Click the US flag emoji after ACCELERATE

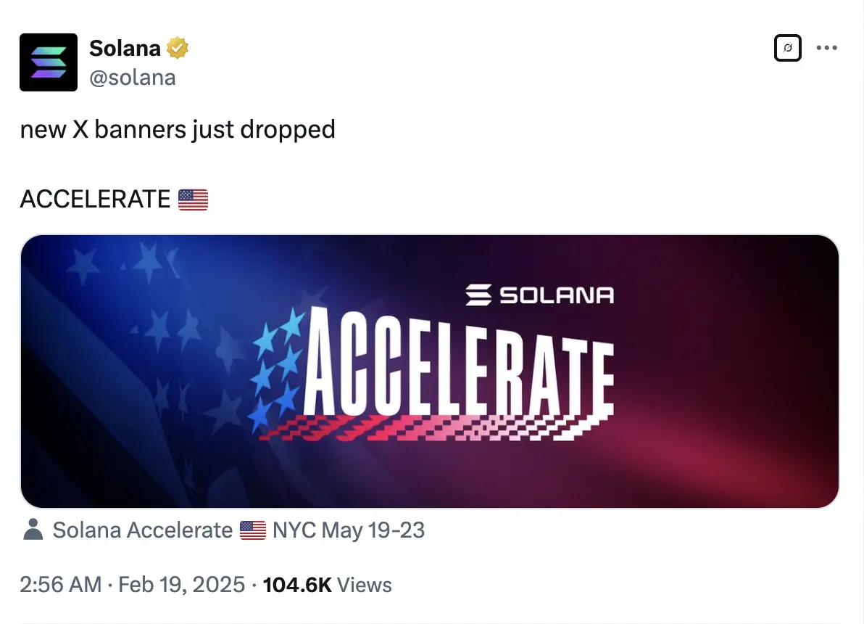point(193,199)
